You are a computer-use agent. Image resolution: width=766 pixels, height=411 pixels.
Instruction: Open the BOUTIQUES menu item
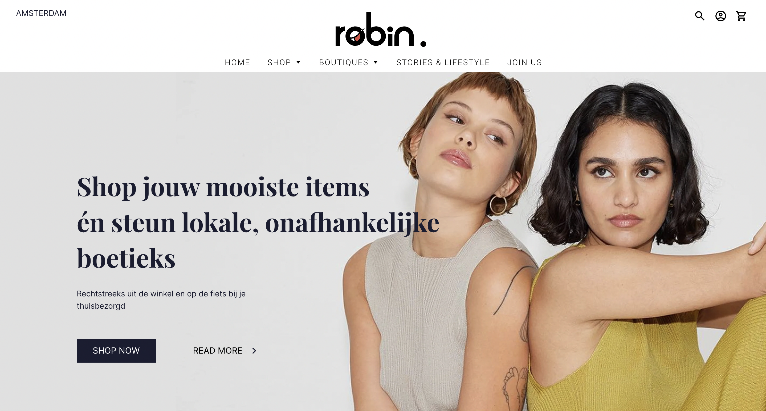point(344,62)
